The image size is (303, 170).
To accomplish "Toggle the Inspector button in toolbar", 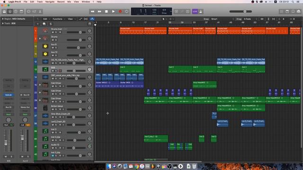I will tap(10, 11).
